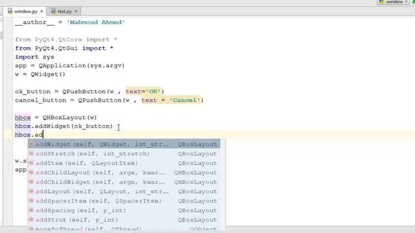The image size is (415, 233).
Task: Select addItem autocomplete suggestion
Action: click(x=124, y=163)
